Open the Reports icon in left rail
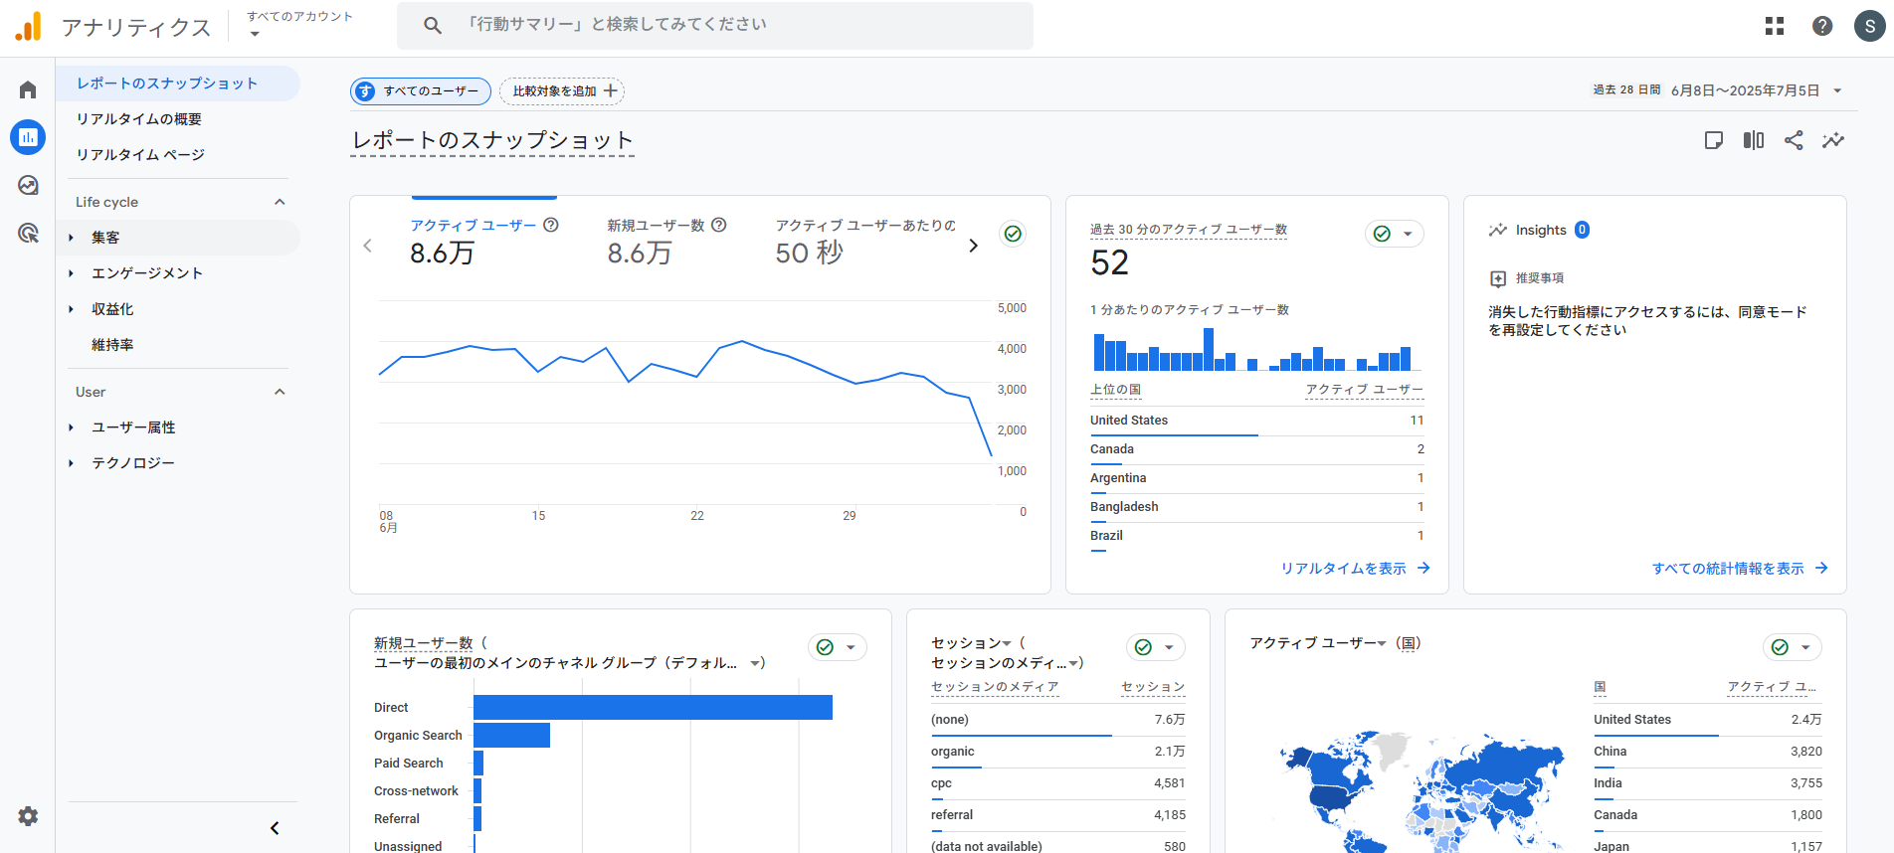The height and width of the screenshot is (853, 1894). point(28,137)
